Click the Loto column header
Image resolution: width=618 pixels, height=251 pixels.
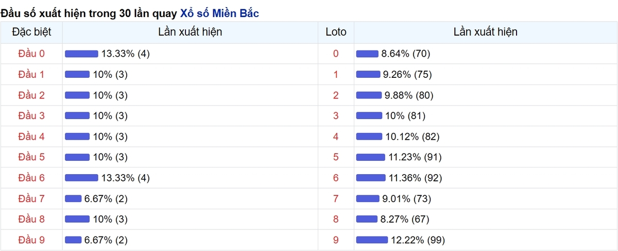pyautogui.click(x=336, y=32)
